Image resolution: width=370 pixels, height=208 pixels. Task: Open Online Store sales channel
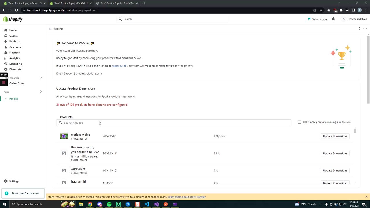(x=17, y=83)
